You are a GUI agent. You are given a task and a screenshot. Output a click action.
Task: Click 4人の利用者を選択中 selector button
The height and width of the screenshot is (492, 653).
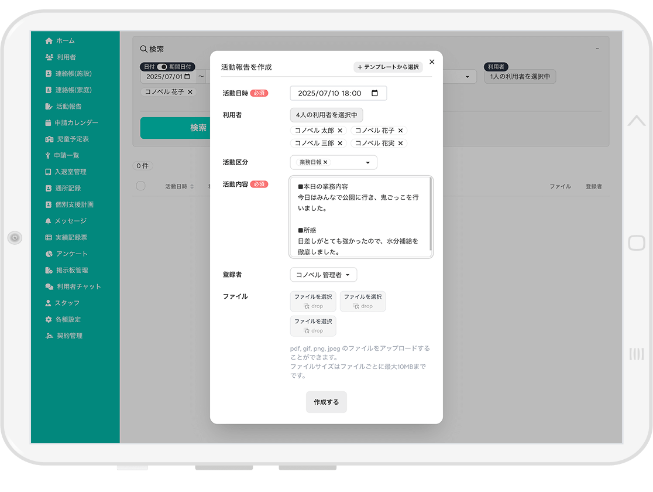[x=326, y=115]
